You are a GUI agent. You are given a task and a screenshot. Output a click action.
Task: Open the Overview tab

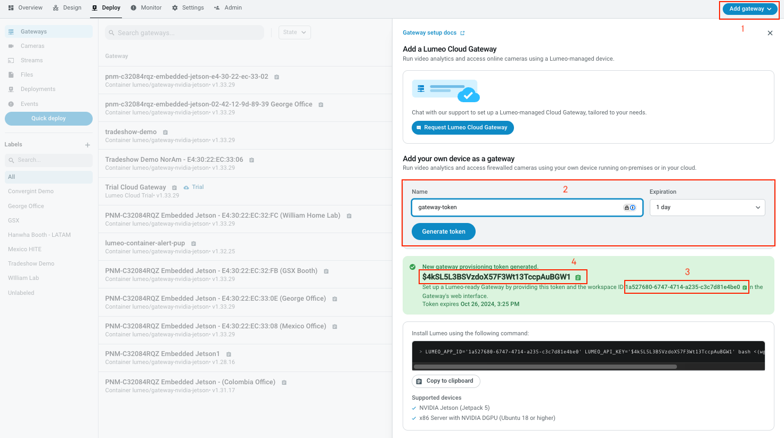coord(25,8)
